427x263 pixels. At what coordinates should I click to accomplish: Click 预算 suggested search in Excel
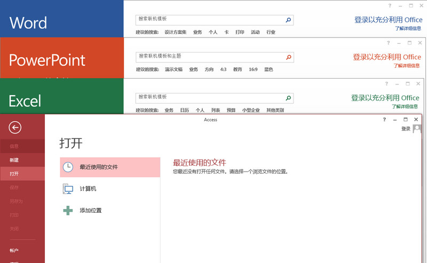(x=231, y=110)
